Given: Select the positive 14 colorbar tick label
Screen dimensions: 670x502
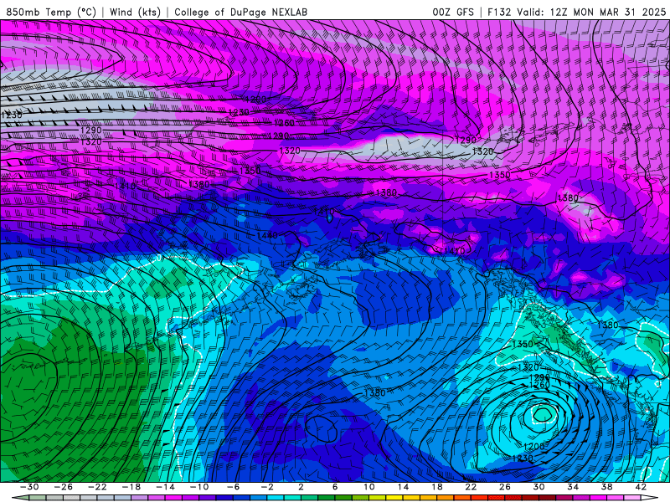Looking at the screenshot, I should point(403,487).
